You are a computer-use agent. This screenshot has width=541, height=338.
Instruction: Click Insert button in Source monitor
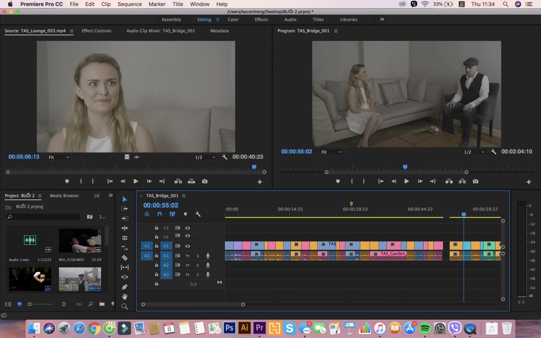(x=178, y=181)
